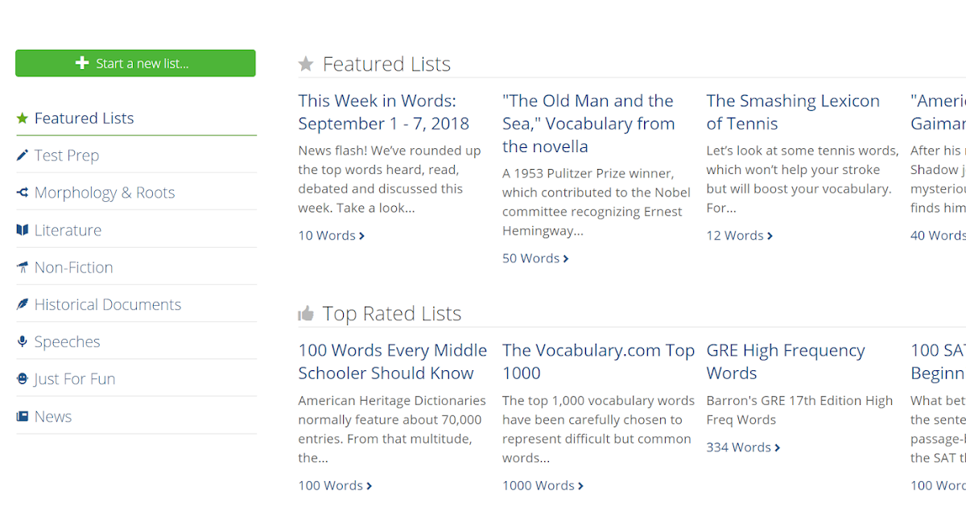This screenshot has height=507, width=966.
Task: Click the thumbs-up icon by Top Rated Lists
Action: point(306,313)
